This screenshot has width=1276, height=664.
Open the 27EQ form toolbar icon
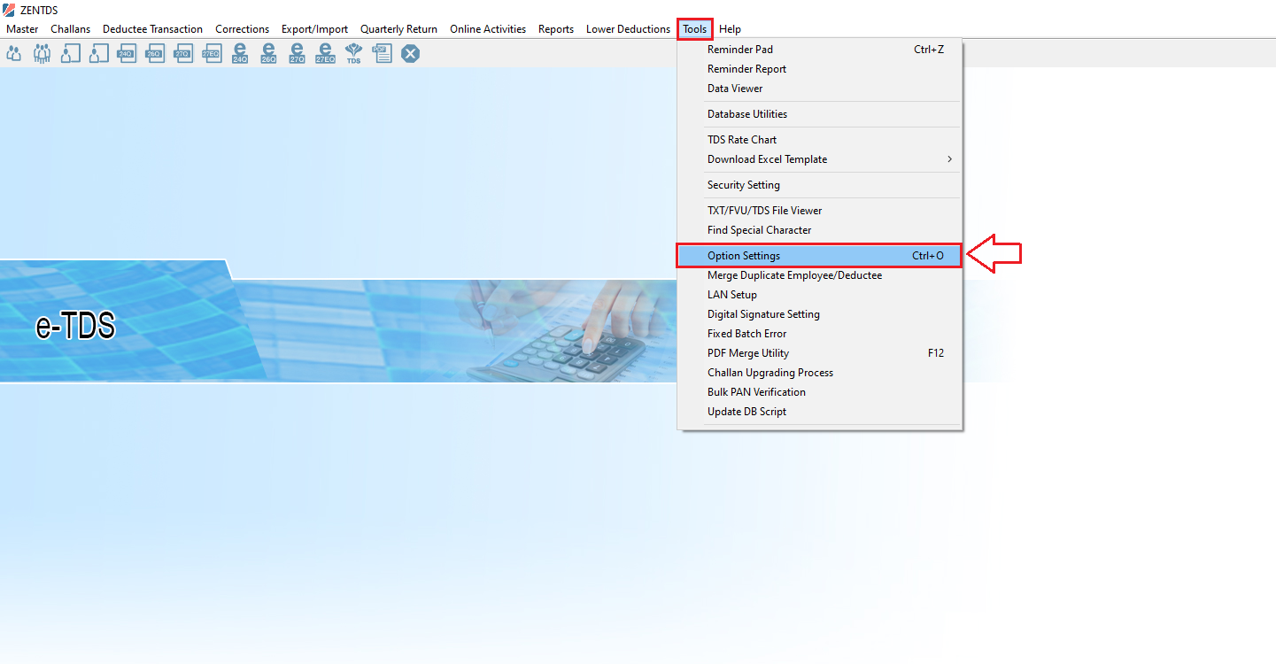pos(212,54)
